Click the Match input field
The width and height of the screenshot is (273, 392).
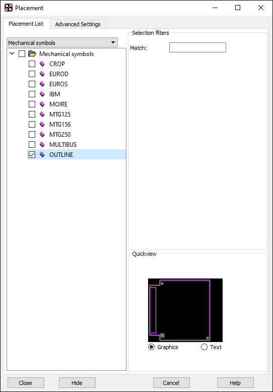point(197,47)
